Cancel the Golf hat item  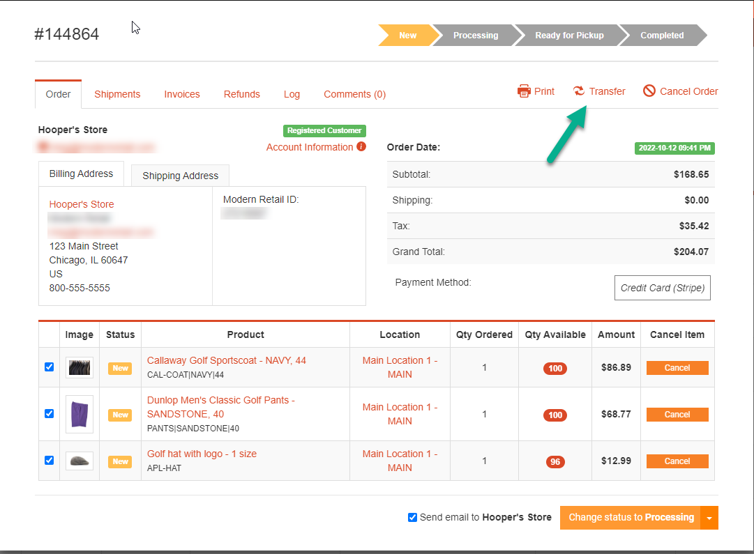point(677,461)
